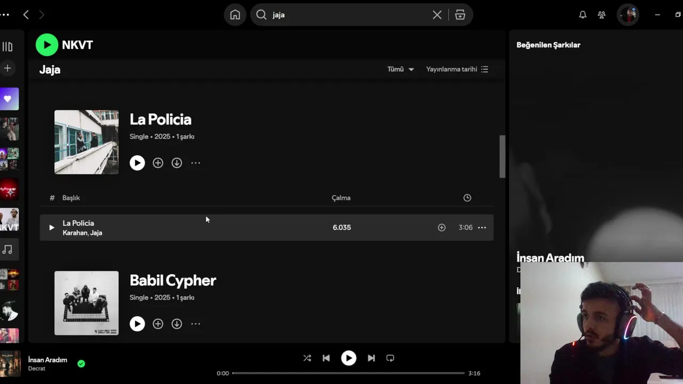Add La Policia single to library
The width and height of the screenshot is (683, 384).
click(158, 163)
